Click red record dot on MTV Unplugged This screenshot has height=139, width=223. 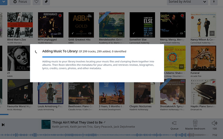coord(60,15)
